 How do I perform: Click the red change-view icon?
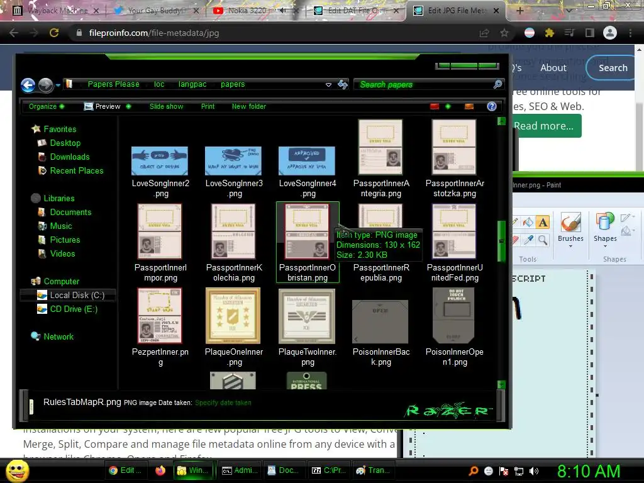pos(434,106)
